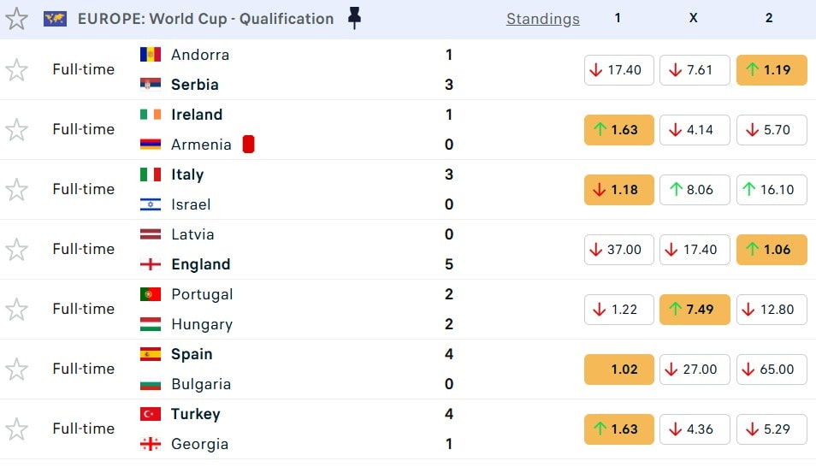The width and height of the screenshot is (816, 473).
Task: Click Armenia's red card indicator
Action: [249, 145]
